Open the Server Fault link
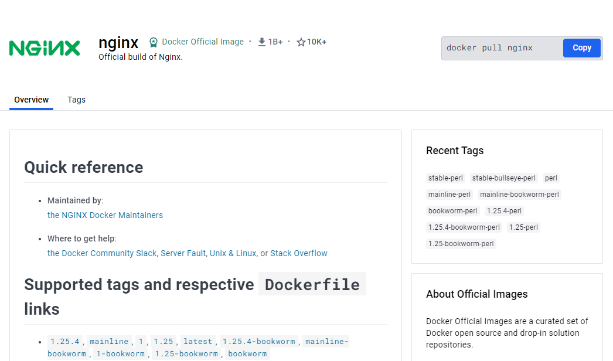Screen dimensions: 613x361 183,253
